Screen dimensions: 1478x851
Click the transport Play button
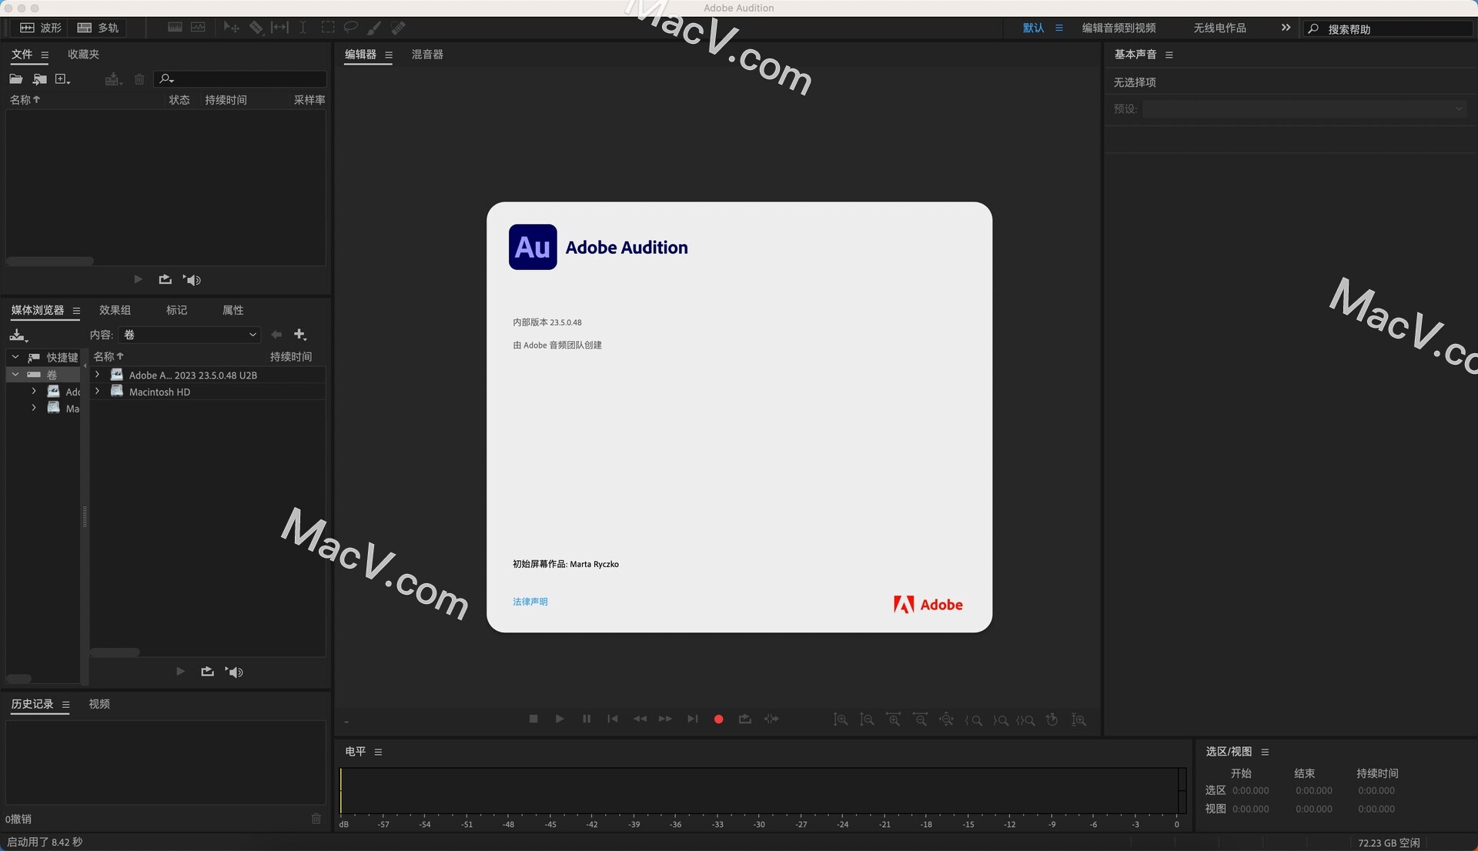560,719
